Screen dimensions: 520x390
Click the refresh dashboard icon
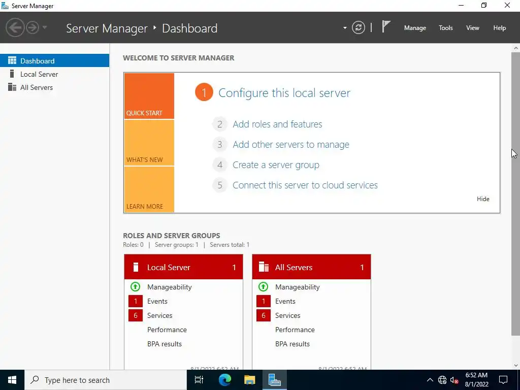[x=358, y=27]
